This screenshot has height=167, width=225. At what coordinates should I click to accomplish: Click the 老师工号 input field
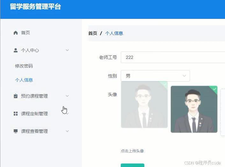pyautogui.click(x=173, y=57)
